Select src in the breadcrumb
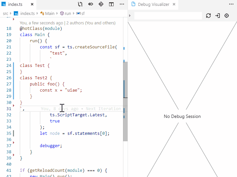Image resolution: width=237 pixels, height=177 pixels. 6,13
